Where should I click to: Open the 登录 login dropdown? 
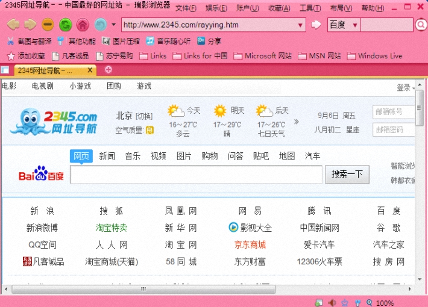[406, 87]
